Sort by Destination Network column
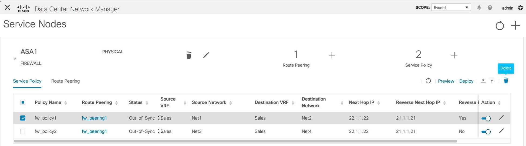Image resolution: width=526 pixels, height=146 pixels. tap(342, 103)
